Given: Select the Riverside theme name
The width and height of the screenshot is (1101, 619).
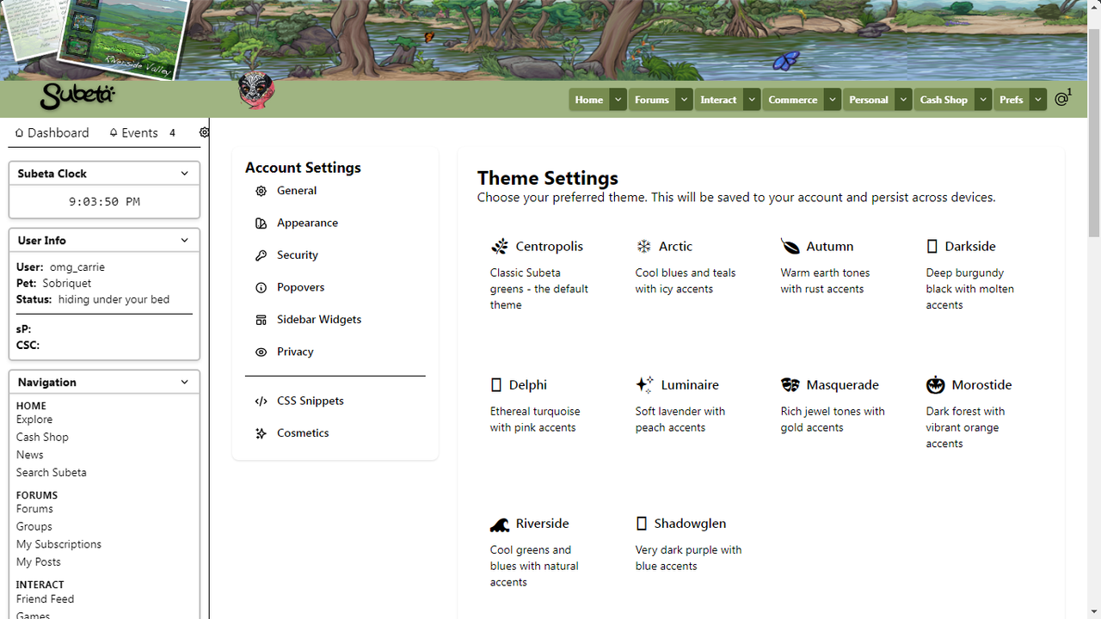Looking at the screenshot, I should click(x=543, y=524).
